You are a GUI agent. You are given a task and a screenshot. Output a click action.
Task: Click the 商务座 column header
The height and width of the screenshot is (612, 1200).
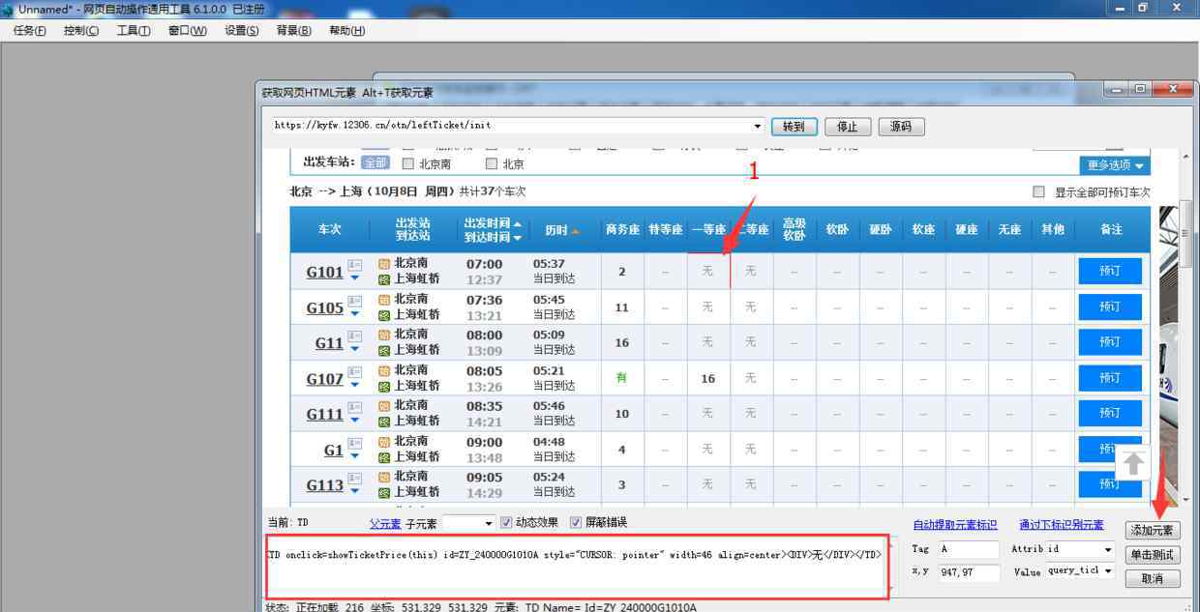[622, 230]
